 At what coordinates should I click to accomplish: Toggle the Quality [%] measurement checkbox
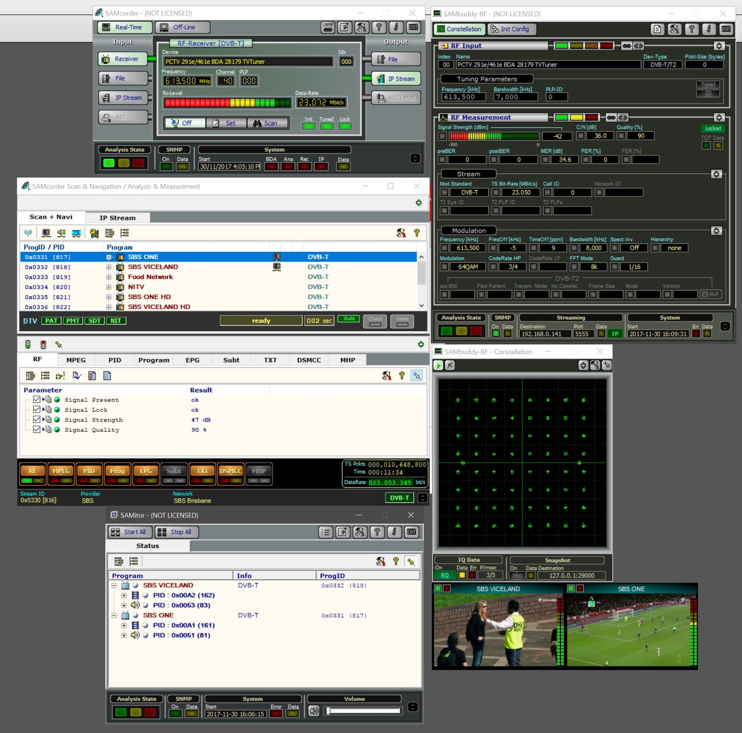(621, 136)
